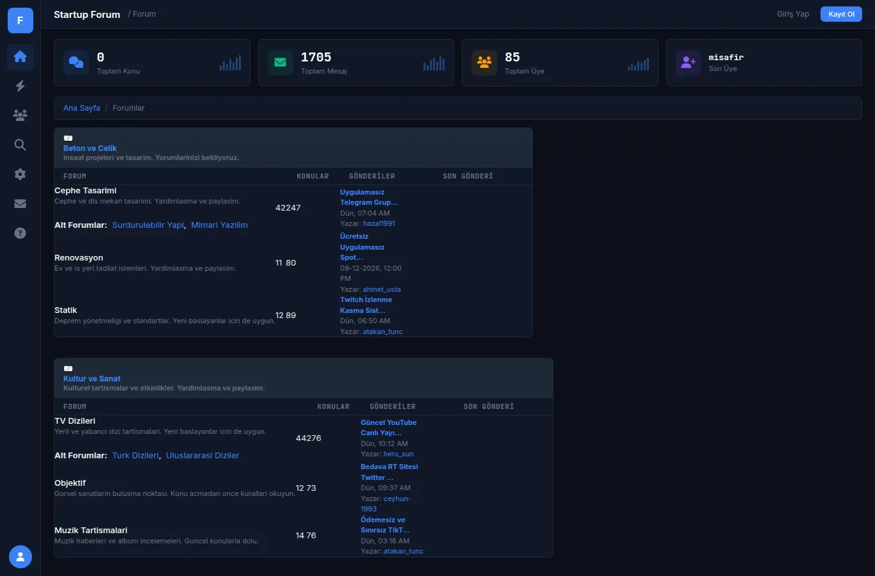Image resolution: width=875 pixels, height=576 pixels.
Task: Open the user profile avatar icon
Action: tap(20, 557)
